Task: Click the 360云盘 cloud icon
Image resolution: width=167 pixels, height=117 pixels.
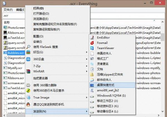Action: click(x=28, y=59)
